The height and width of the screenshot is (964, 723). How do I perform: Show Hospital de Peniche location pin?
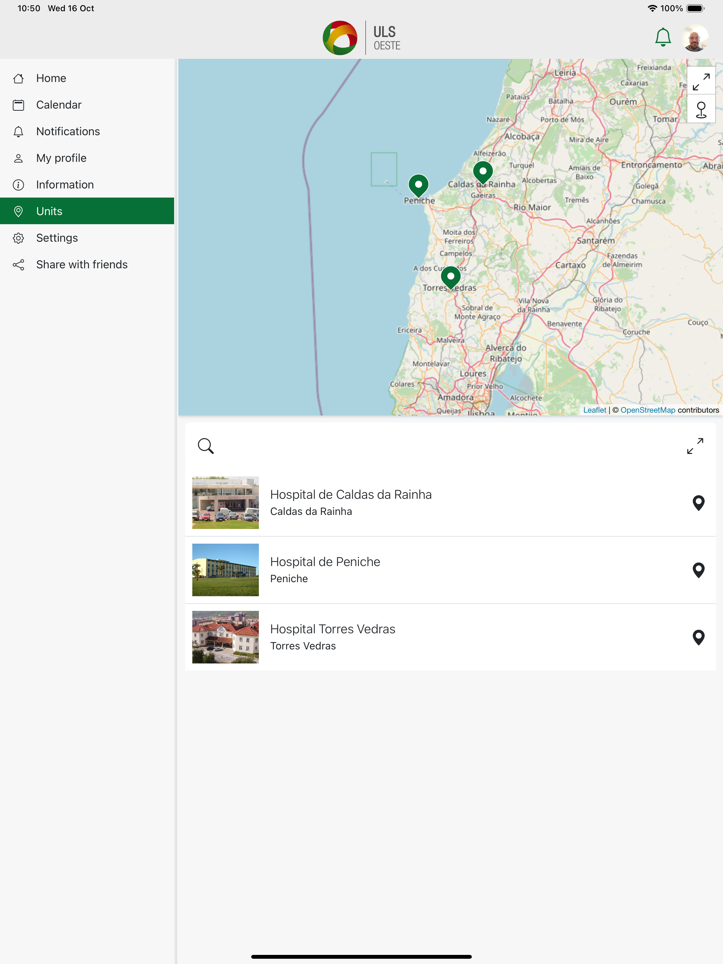698,570
